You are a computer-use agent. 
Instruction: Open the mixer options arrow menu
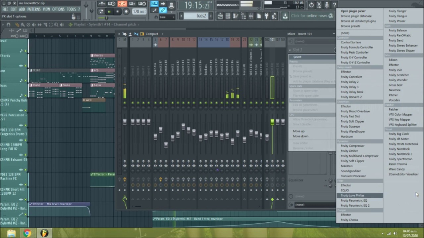pos(119,34)
